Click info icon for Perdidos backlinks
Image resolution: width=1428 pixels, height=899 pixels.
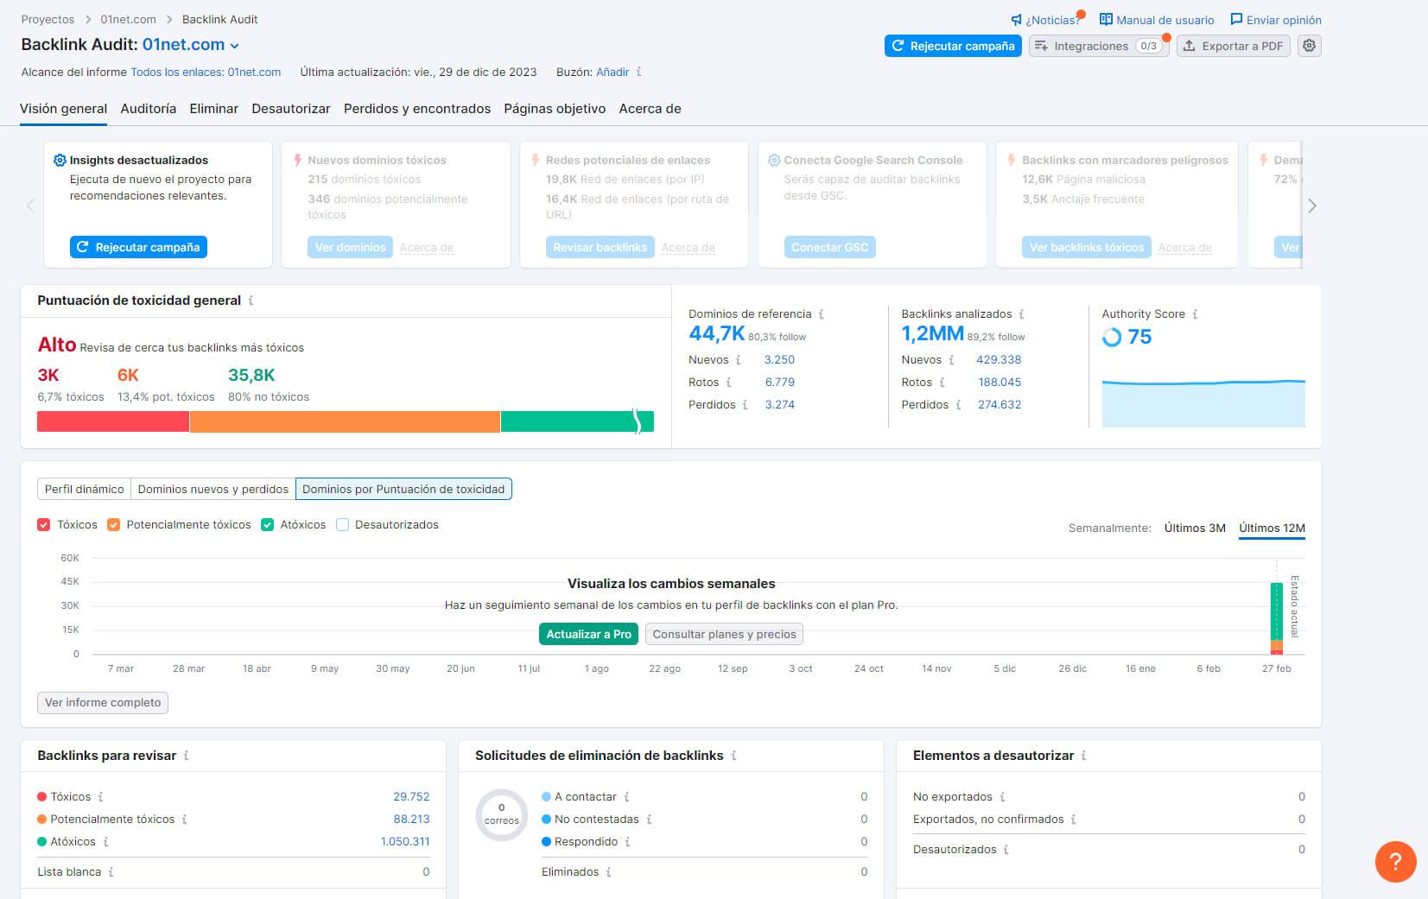[x=958, y=405]
